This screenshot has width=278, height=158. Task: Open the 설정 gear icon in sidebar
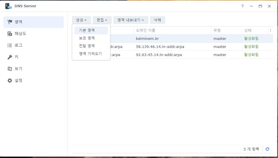tap(10, 81)
